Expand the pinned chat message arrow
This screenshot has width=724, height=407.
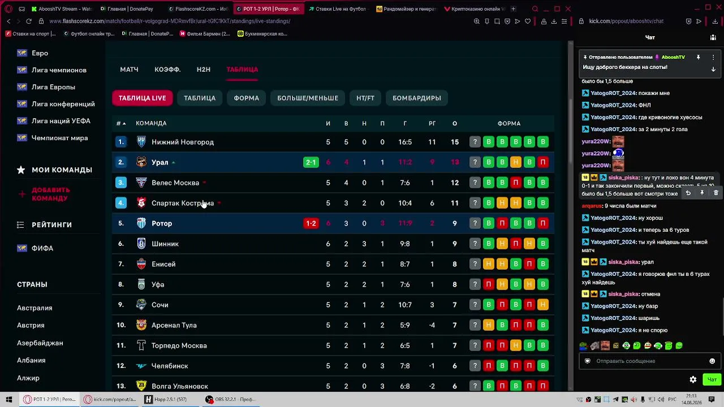(x=713, y=69)
